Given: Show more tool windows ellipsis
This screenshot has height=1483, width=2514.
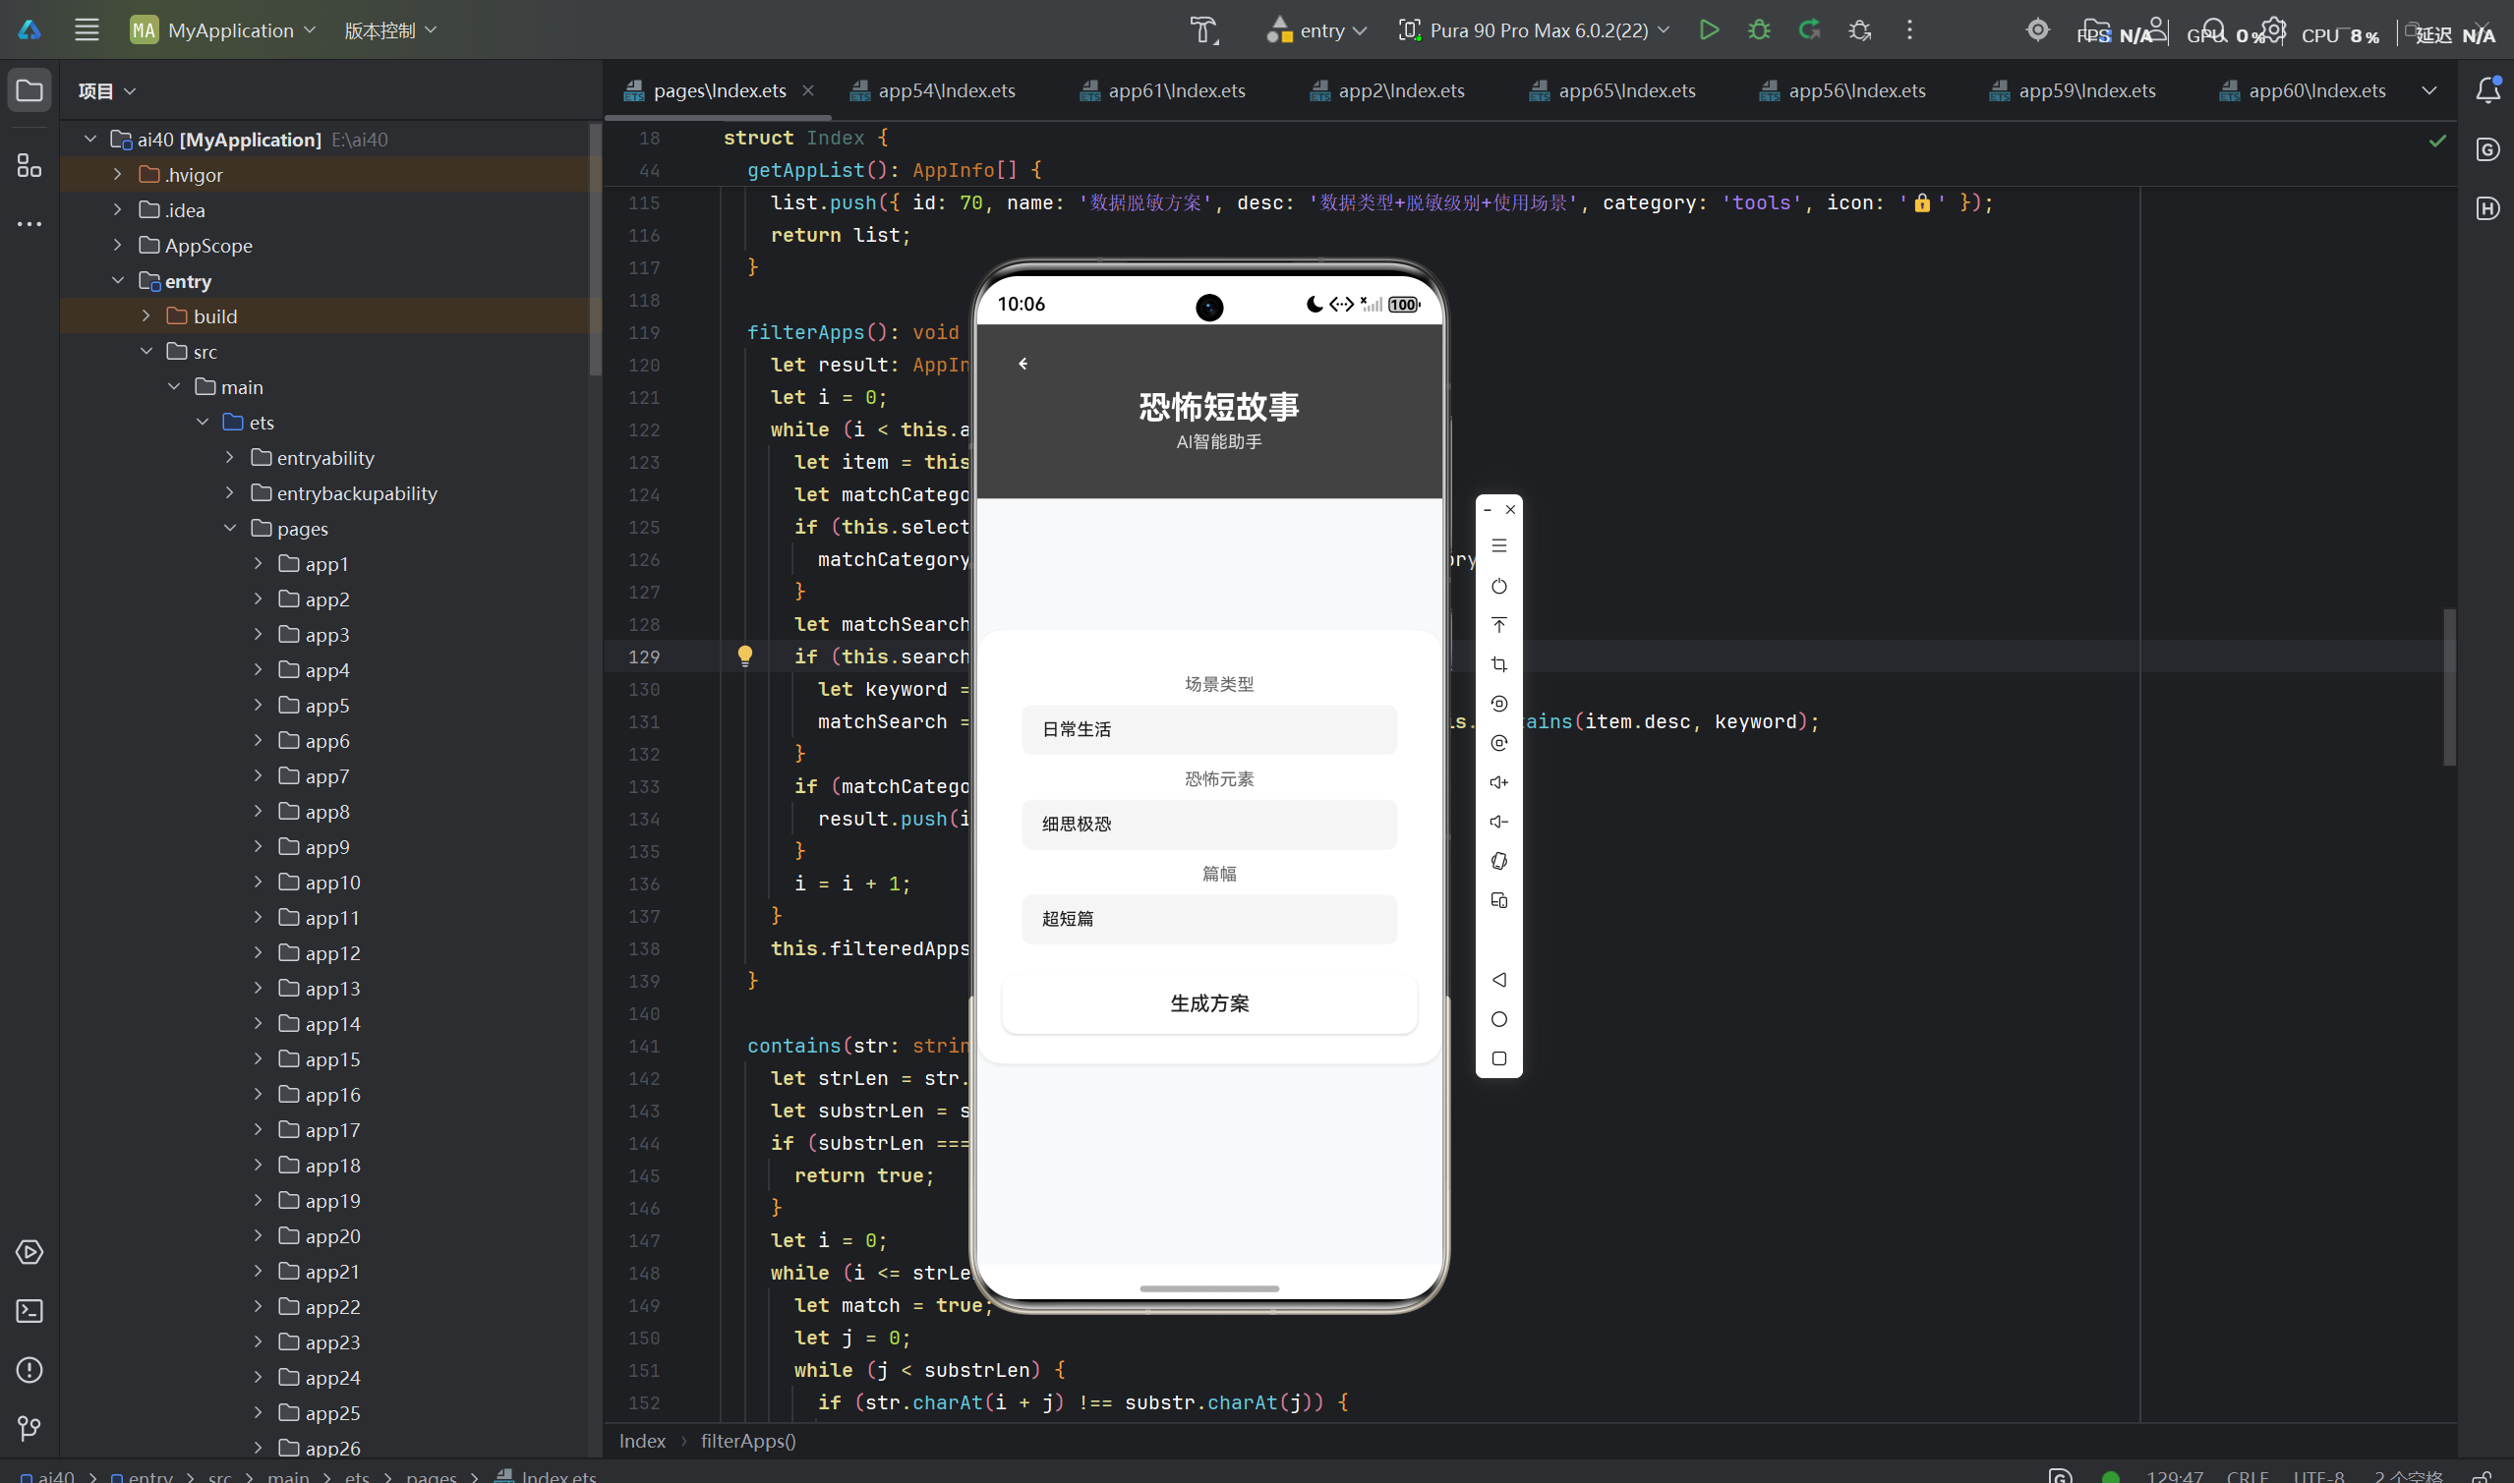Looking at the screenshot, I should click(x=30, y=224).
